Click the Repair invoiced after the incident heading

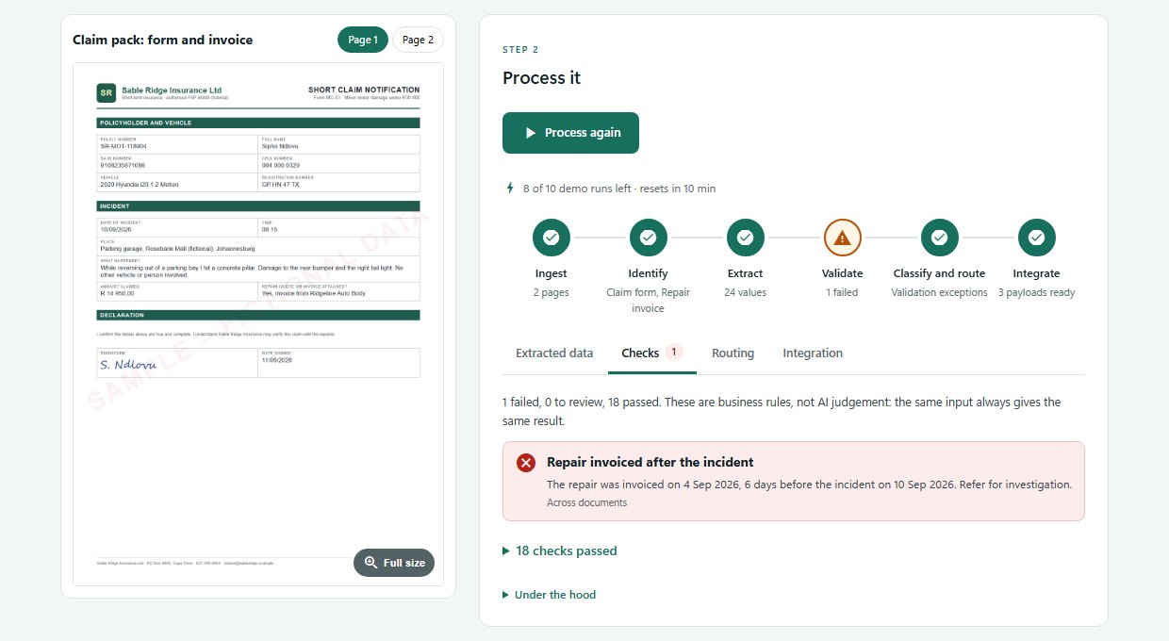click(650, 463)
